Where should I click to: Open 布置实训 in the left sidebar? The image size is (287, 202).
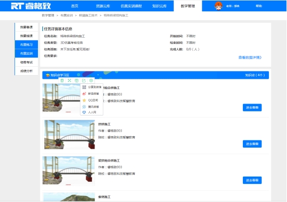pos(26,53)
